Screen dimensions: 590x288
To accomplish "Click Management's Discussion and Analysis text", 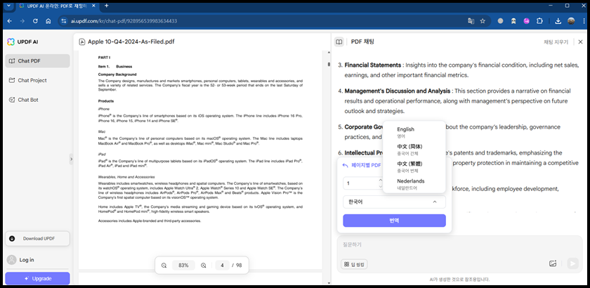I will [398, 91].
